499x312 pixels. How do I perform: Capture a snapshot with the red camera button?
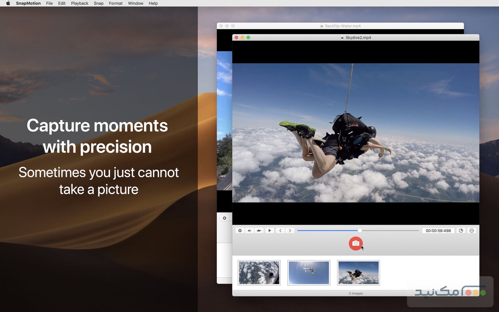(356, 243)
